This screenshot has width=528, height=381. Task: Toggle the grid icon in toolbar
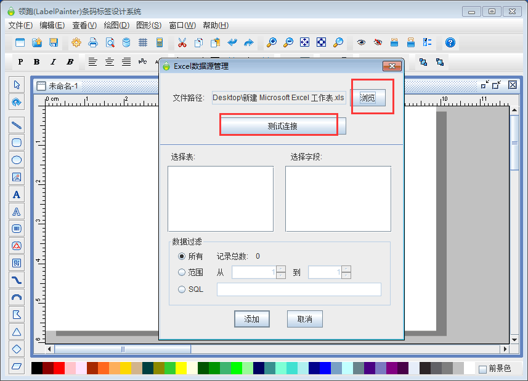click(x=143, y=42)
